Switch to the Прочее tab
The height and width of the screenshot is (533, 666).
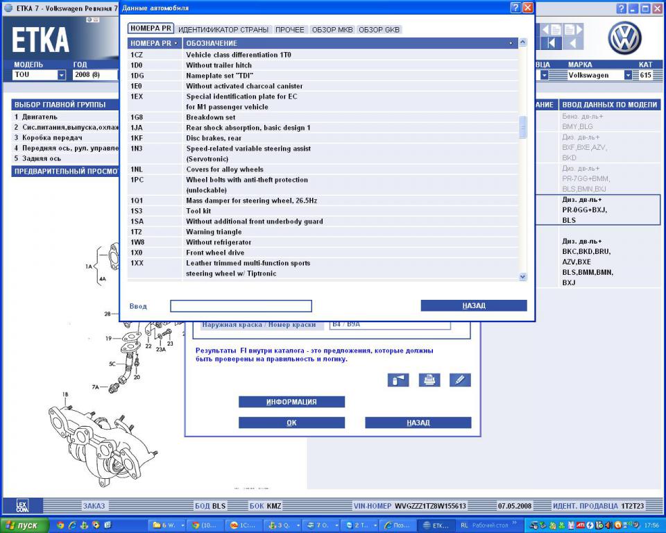point(290,30)
